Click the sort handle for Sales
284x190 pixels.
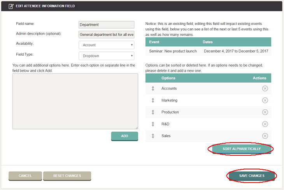153,136
